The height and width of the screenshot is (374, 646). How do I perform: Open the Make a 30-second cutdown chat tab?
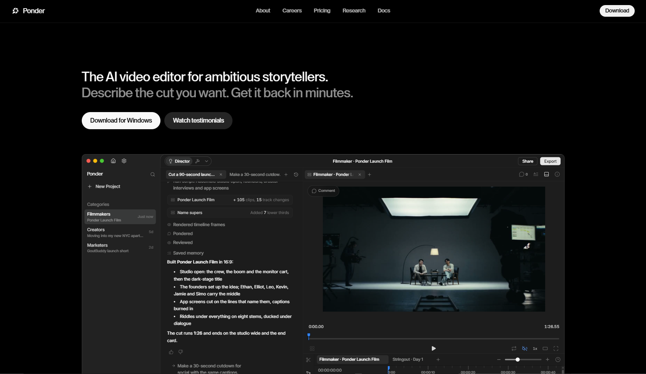click(255, 175)
